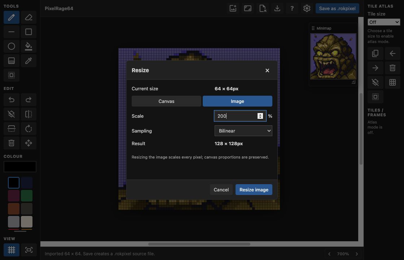Click the dotted selection icon in Tile Atlas
Screen dimensions: 404x260
376,97
